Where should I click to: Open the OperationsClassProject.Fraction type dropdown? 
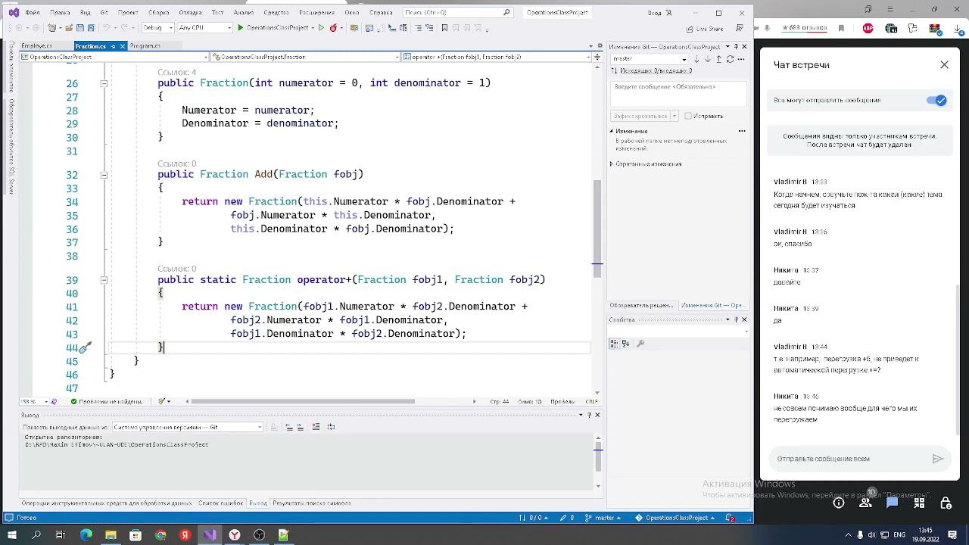tap(305, 57)
